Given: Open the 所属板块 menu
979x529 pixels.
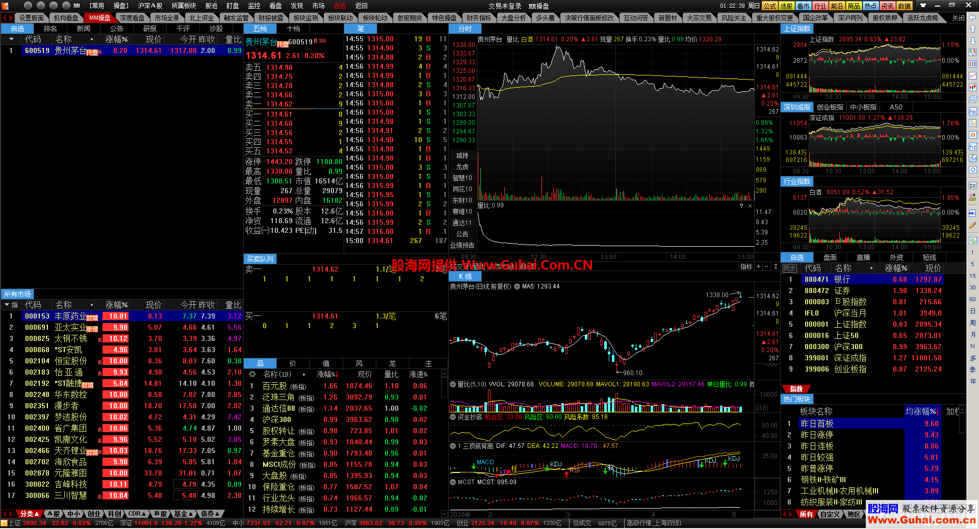Looking at the screenshot, I should [x=184, y=6].
